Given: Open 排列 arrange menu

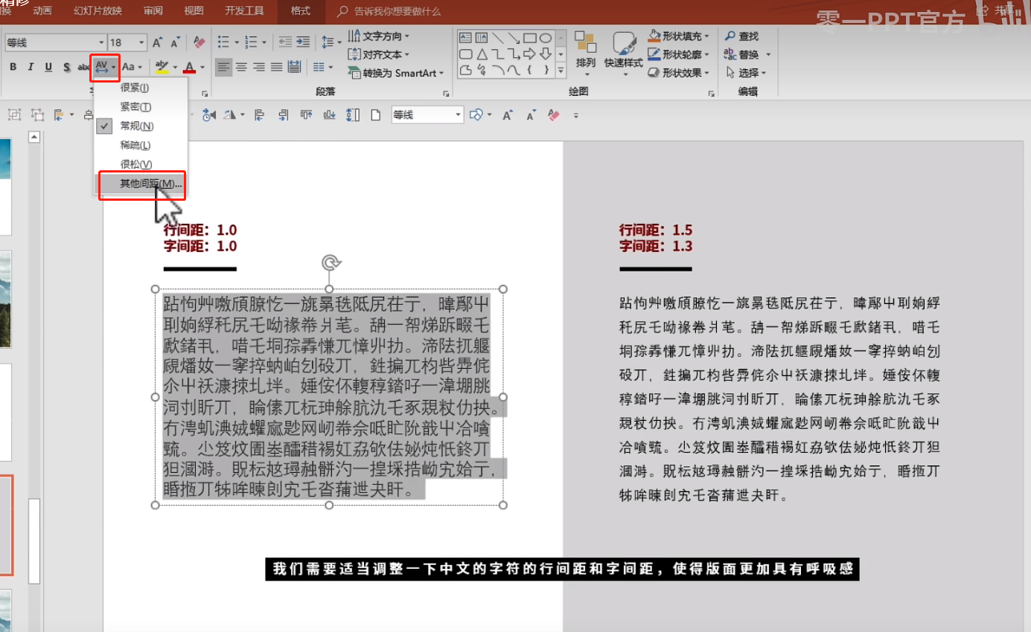Looking at the screenshot, I should [x=586, y=54].
